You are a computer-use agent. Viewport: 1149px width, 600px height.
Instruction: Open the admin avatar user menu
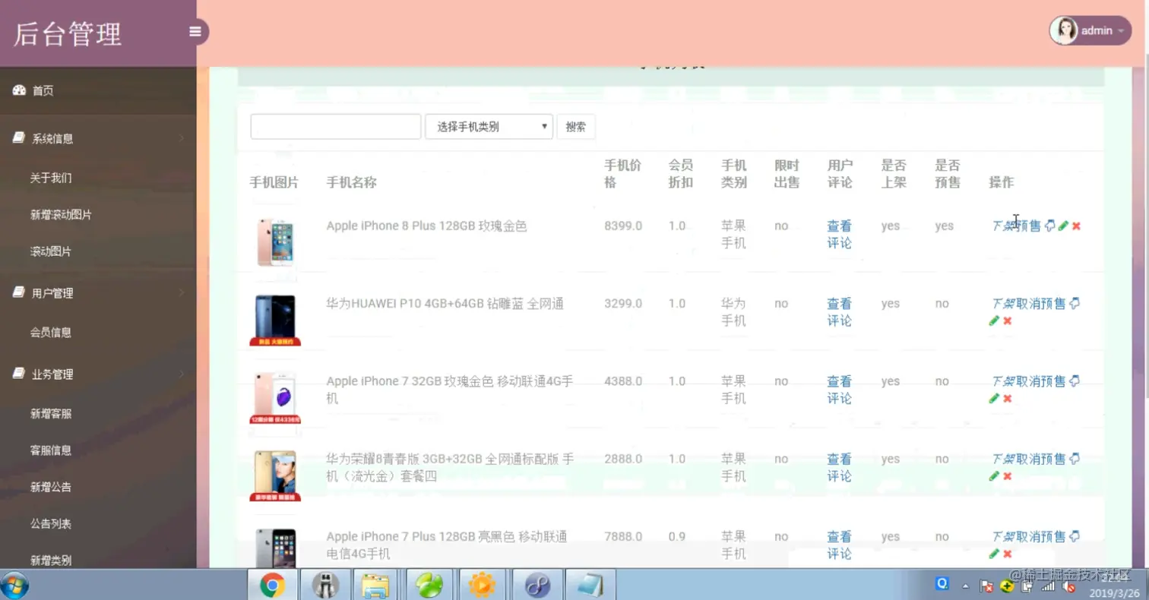[1090, 30]
